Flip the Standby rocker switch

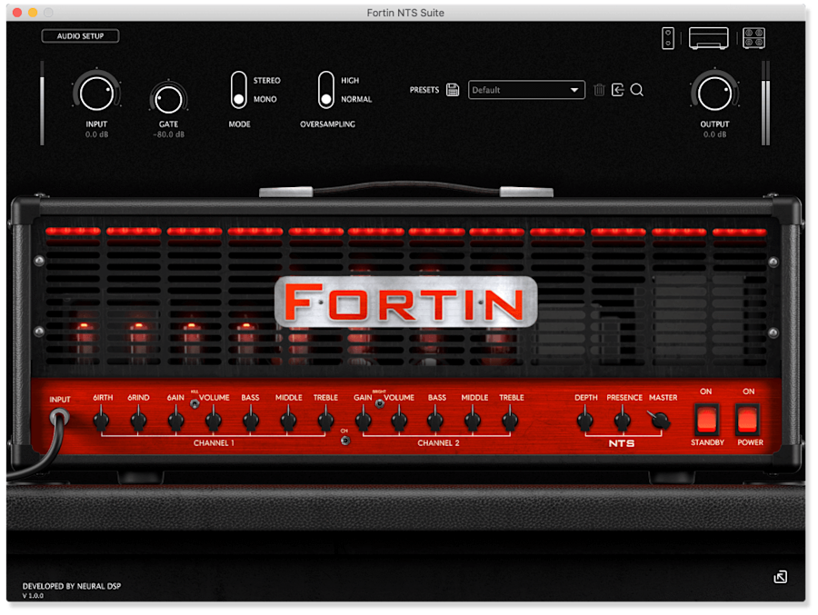pos(706,419)
